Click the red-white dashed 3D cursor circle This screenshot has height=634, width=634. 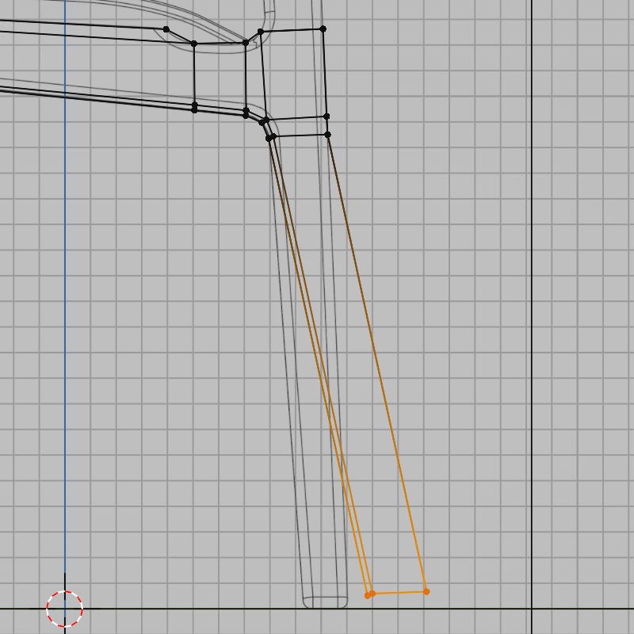[65, 609]
